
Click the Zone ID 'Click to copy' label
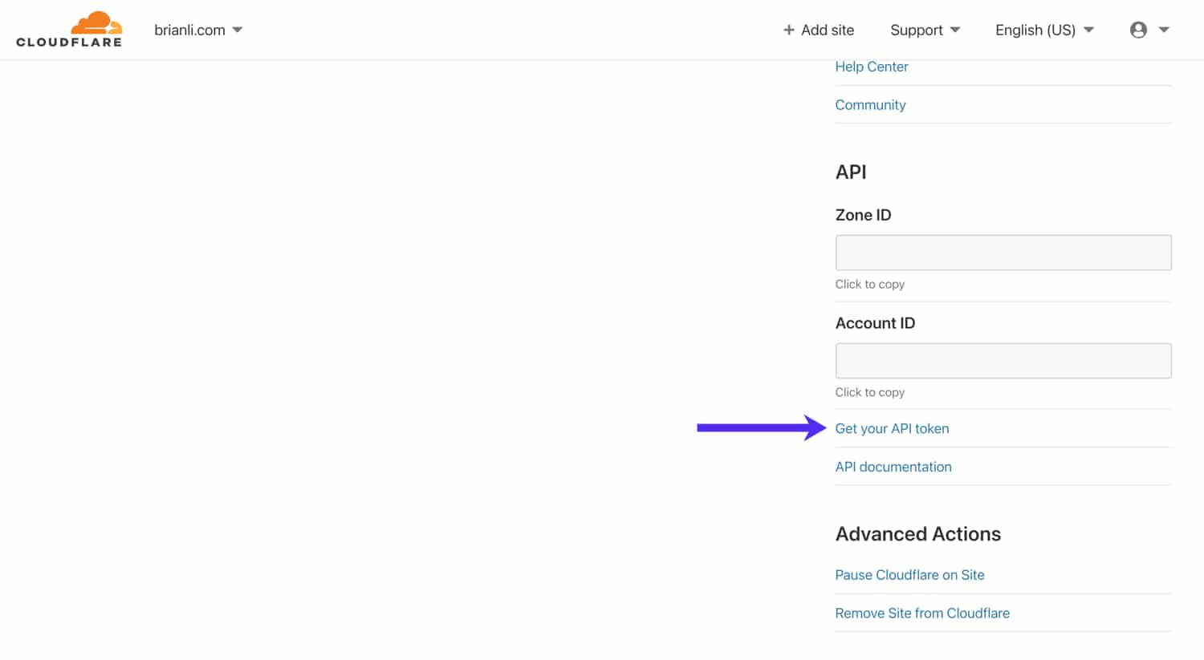[x=870, y=284]
